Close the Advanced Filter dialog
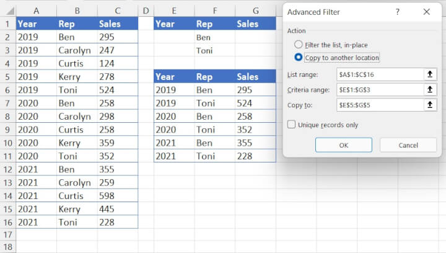Screen dimensions: 446x253 pyautogui.click(x=426, y=12)
